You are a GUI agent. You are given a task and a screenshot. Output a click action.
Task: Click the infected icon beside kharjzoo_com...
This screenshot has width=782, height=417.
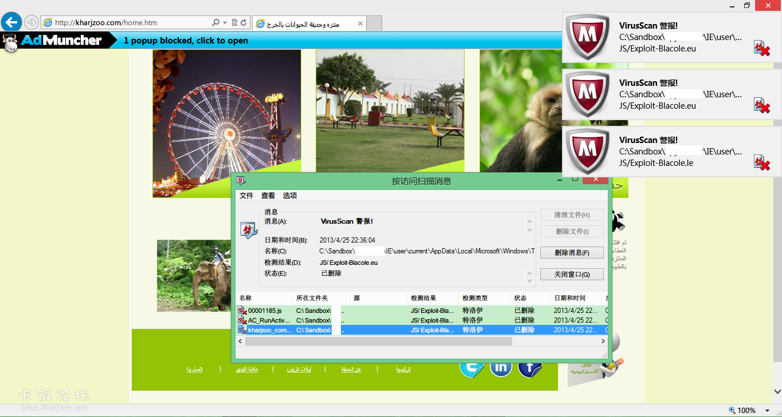tap(242, 330)
